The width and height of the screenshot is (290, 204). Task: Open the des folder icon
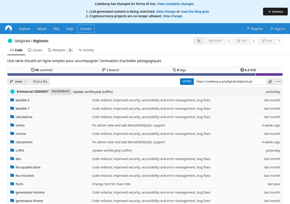[12, 159]
